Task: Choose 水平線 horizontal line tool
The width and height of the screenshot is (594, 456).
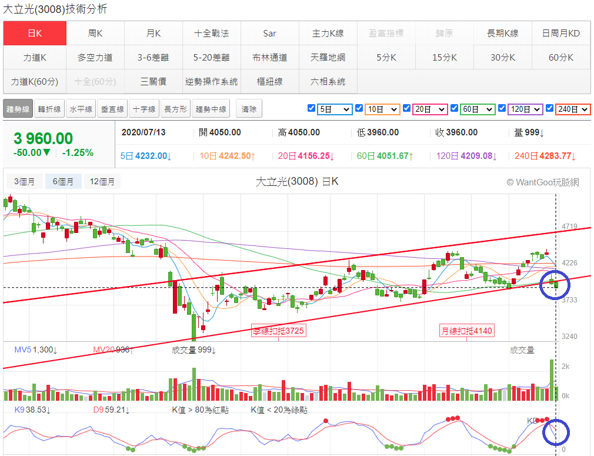Action: [81, 109]
